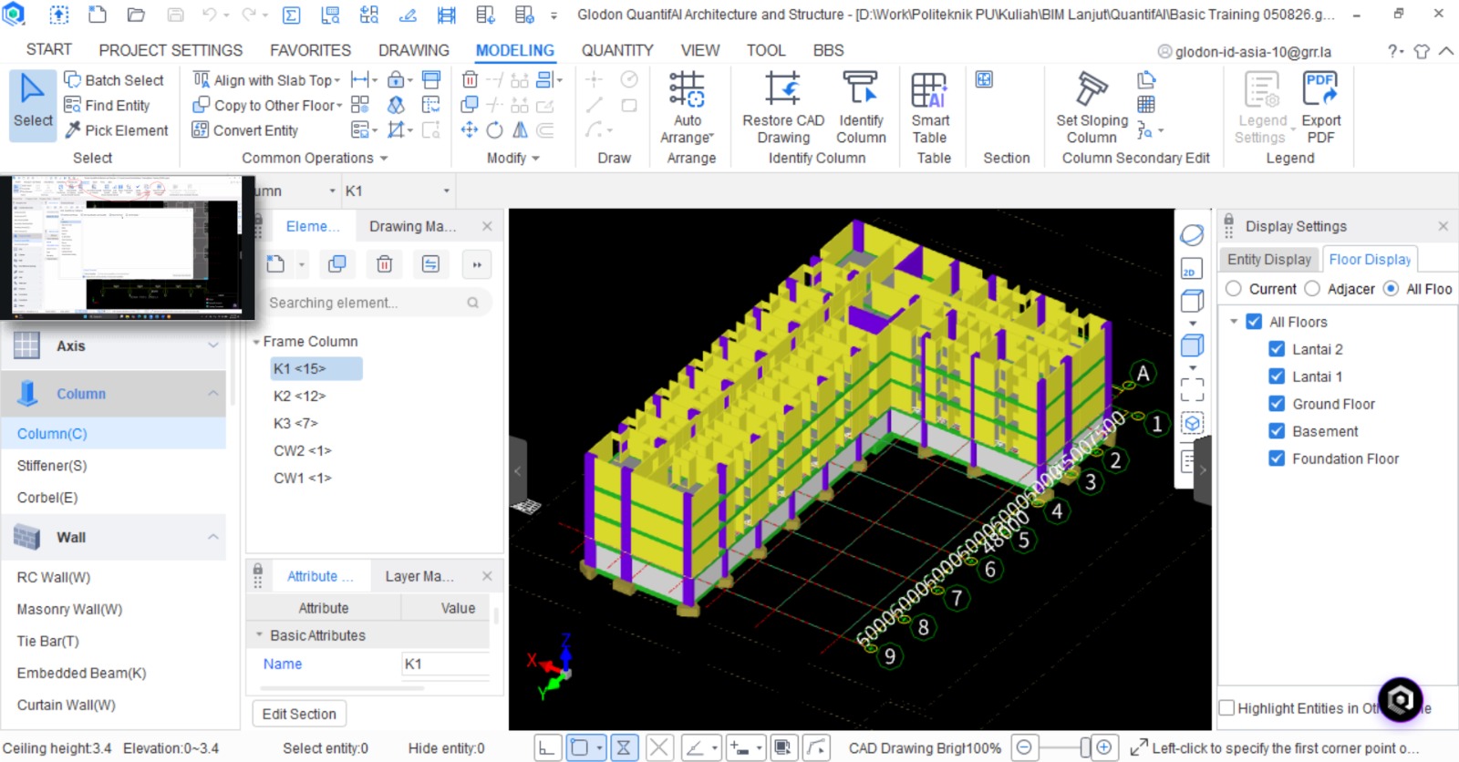Click the orbit view icon beside viewport

tap(1191, 235)
